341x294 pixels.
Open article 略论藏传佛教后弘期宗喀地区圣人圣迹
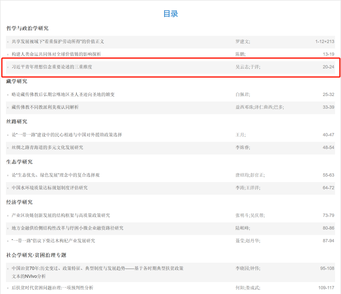point(63,94)
